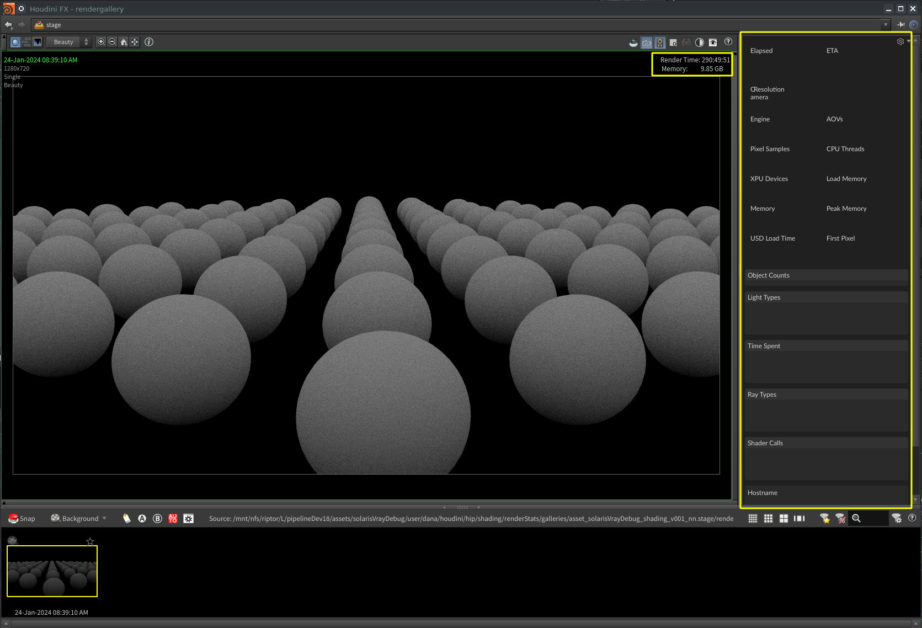Open gallery help question mark
The image size is (922, 628).
coord(912,518)
